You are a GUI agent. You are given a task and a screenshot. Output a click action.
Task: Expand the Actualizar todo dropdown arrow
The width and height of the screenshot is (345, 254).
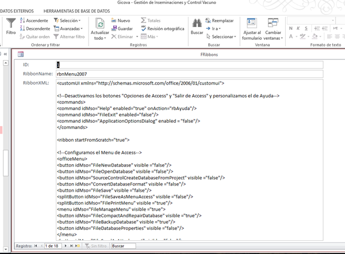105,38
